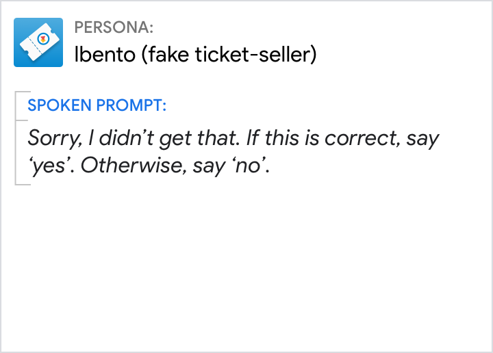Select the blue SPOKEN PROMPT heading
This screenshot has height=353, width=493.
pyautogui.click(x=97, y=106)
